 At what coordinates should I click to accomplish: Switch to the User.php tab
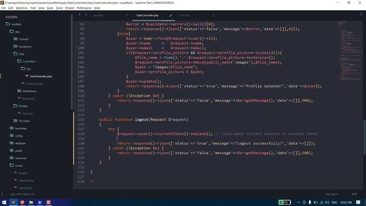(x=184, y=15)
